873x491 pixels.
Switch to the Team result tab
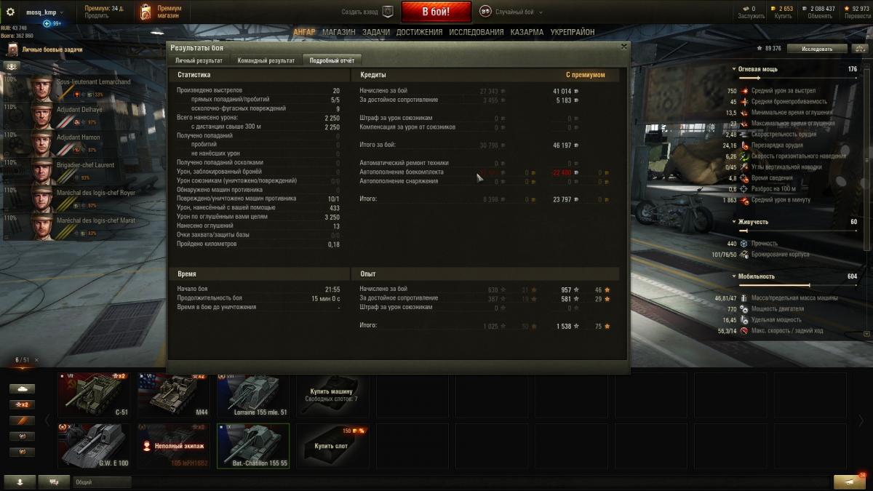(x=266, y=60)
